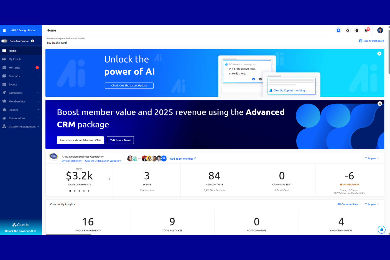The width and height of the screenshot is (390, 260).
Task: Click Talk to our Team button
Action: [120, 140]
